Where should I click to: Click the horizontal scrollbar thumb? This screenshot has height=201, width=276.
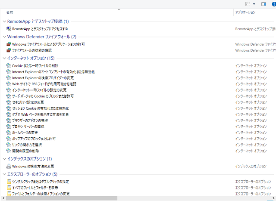click(x=62, y=198)
